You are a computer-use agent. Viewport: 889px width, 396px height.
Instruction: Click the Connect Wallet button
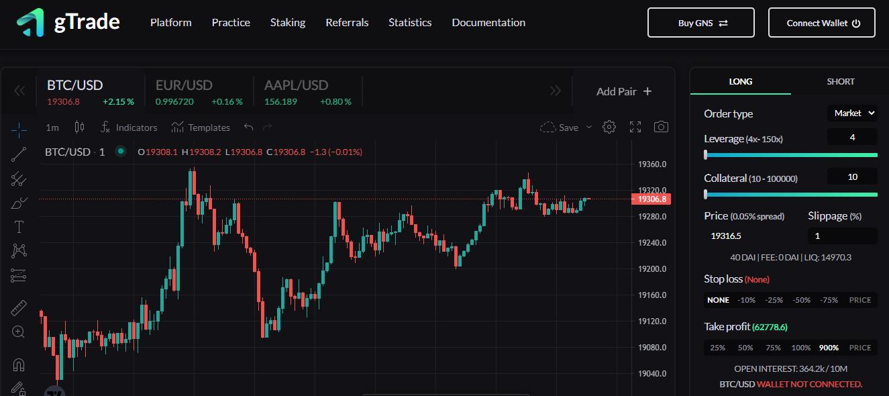point(821,23)
